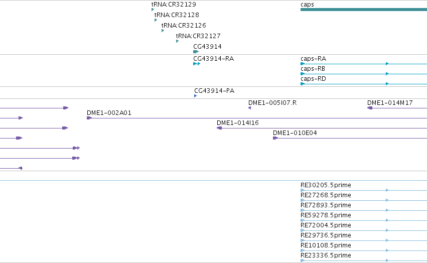Click the DME1-014I16 start arrow glyph

click(x=219, y=128)
